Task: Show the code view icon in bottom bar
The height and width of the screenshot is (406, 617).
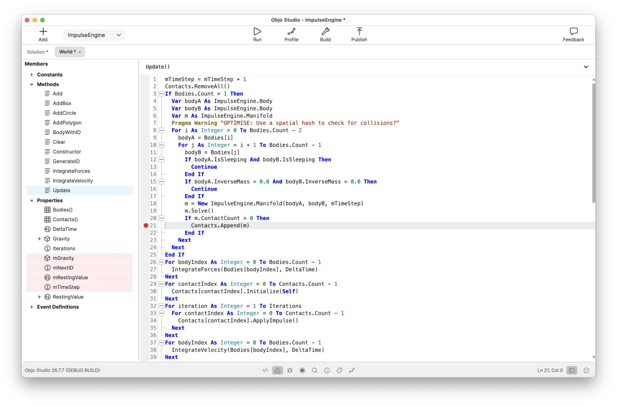Action: coord(265,370)
